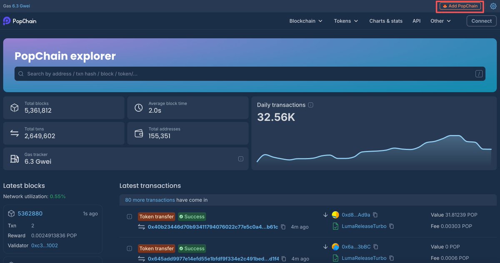Click the slash shortcut icon in search

479,74
